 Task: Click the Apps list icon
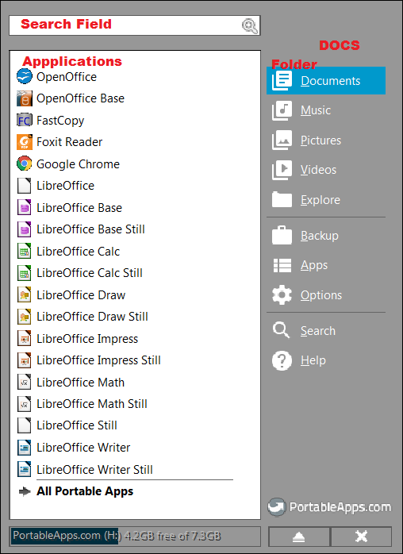[x=282, y=265]
